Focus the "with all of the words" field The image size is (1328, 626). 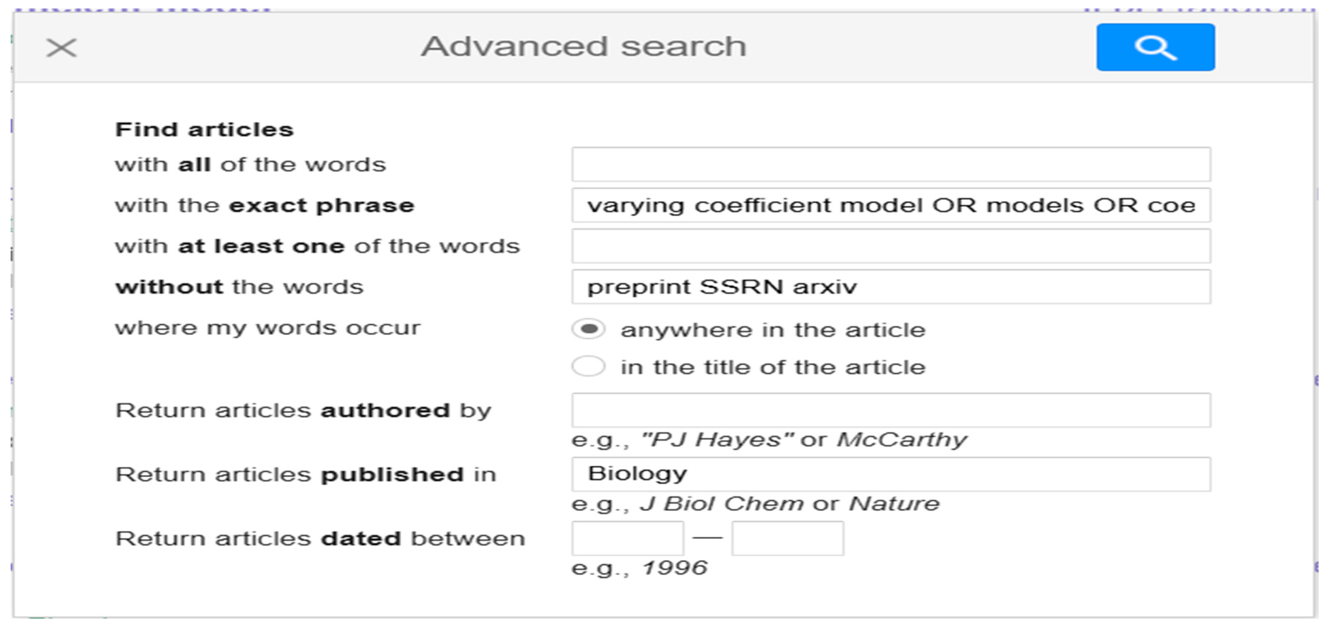[x=890, y=164]
